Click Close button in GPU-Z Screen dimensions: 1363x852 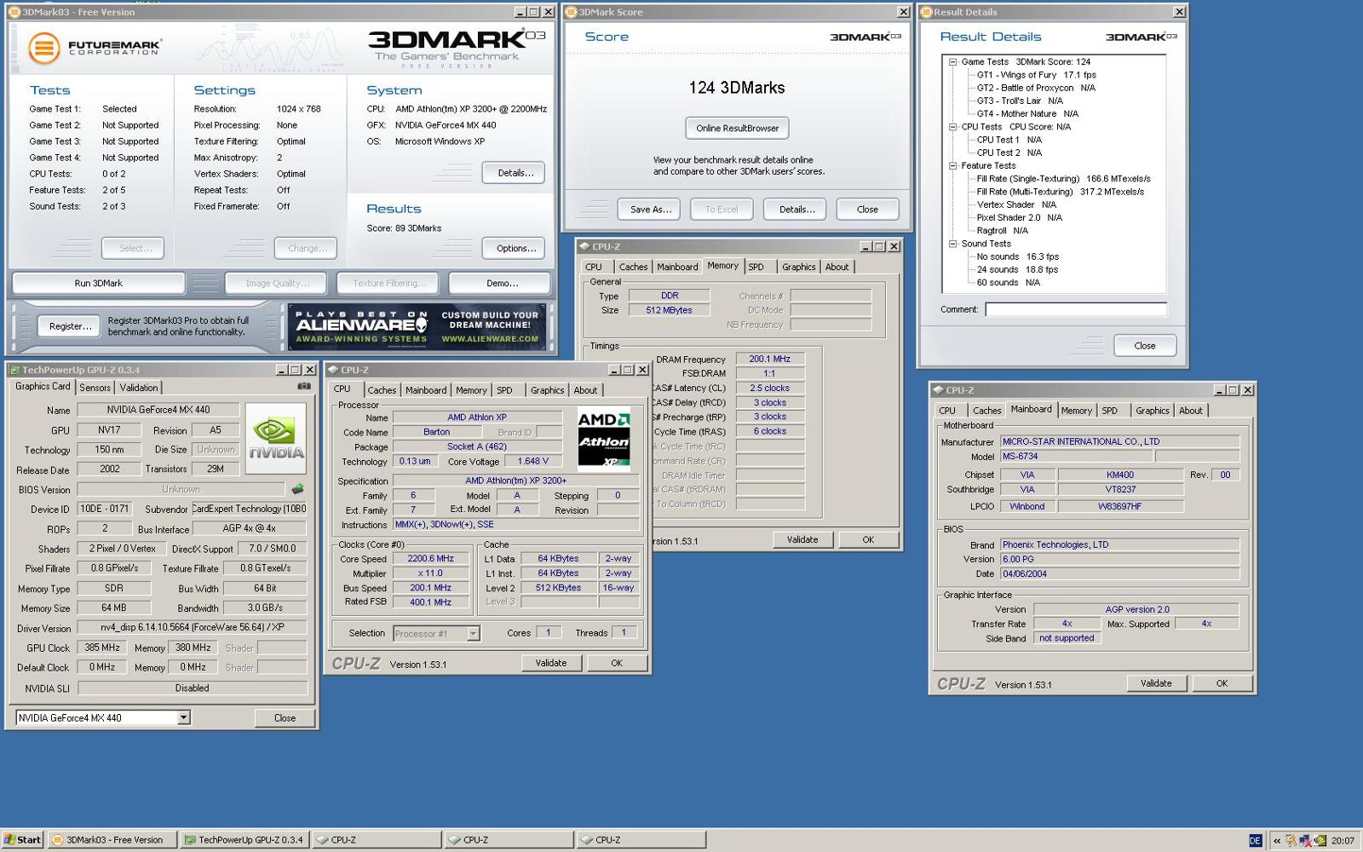pos(285,718)
